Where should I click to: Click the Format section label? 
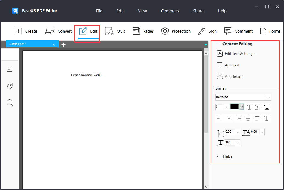point(219,88)
